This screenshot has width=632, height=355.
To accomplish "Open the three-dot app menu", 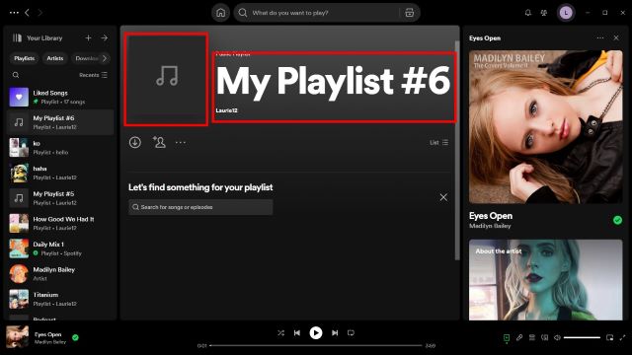I will pos(14,13).
